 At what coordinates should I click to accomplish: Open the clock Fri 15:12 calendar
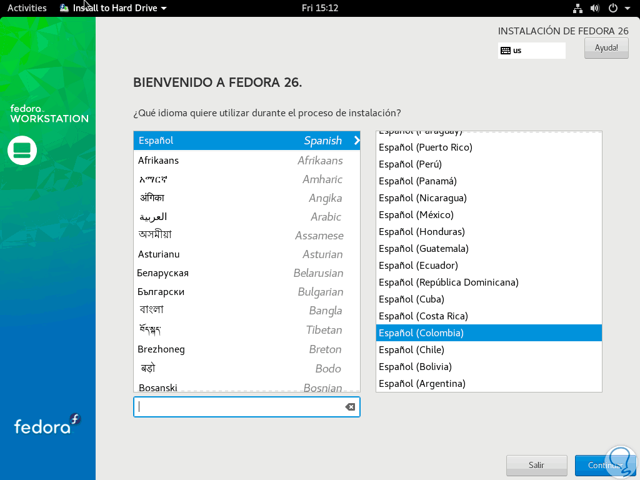click(x=319, y=7)
